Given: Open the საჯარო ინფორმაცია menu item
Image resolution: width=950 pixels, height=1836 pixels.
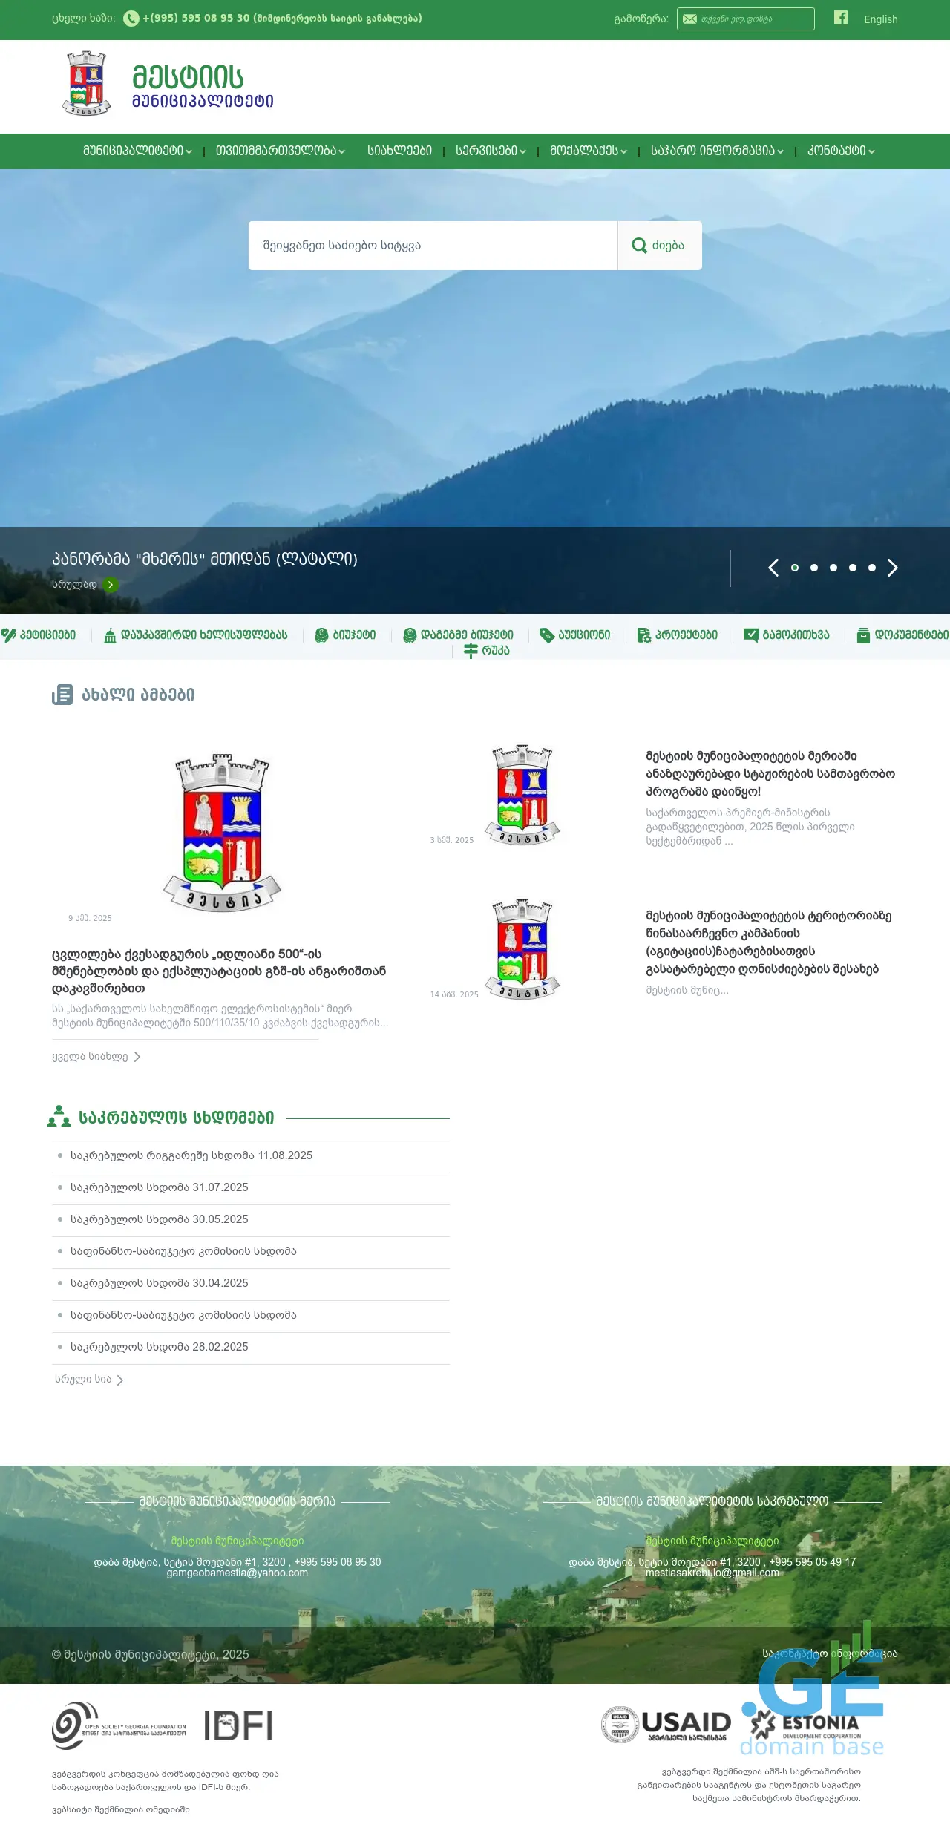Looking at the screenshot, I should click(717, 151).
